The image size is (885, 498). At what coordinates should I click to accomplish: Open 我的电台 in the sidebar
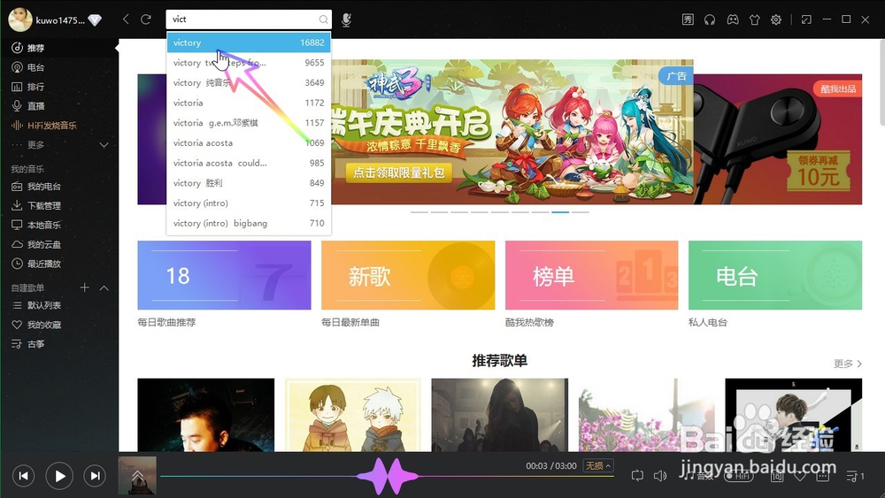(58, 186)
